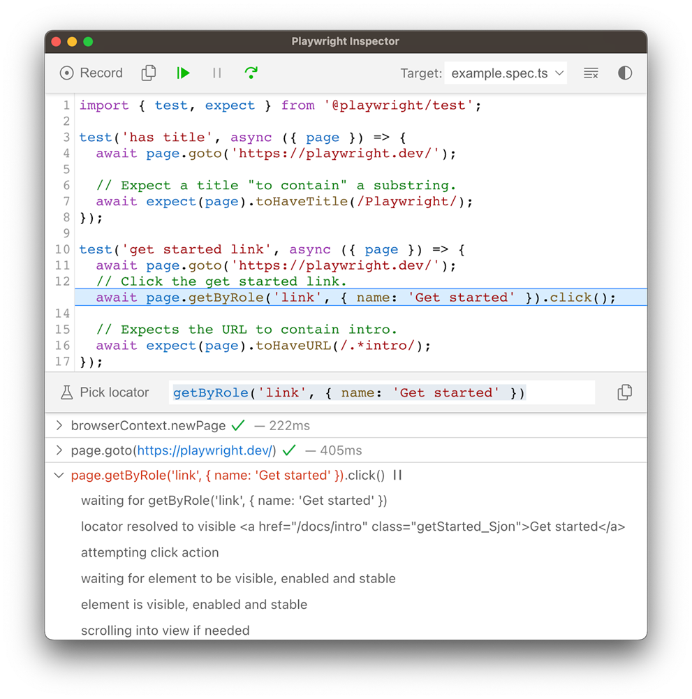This screenshot has height=699, width=692.
Task: Click the pause icon in the toolbar
Action: [x=217, y=73]
